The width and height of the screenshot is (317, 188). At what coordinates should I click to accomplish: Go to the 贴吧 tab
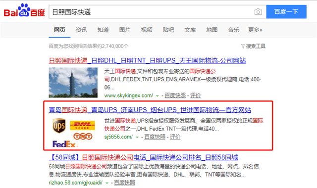pos(168,30)
